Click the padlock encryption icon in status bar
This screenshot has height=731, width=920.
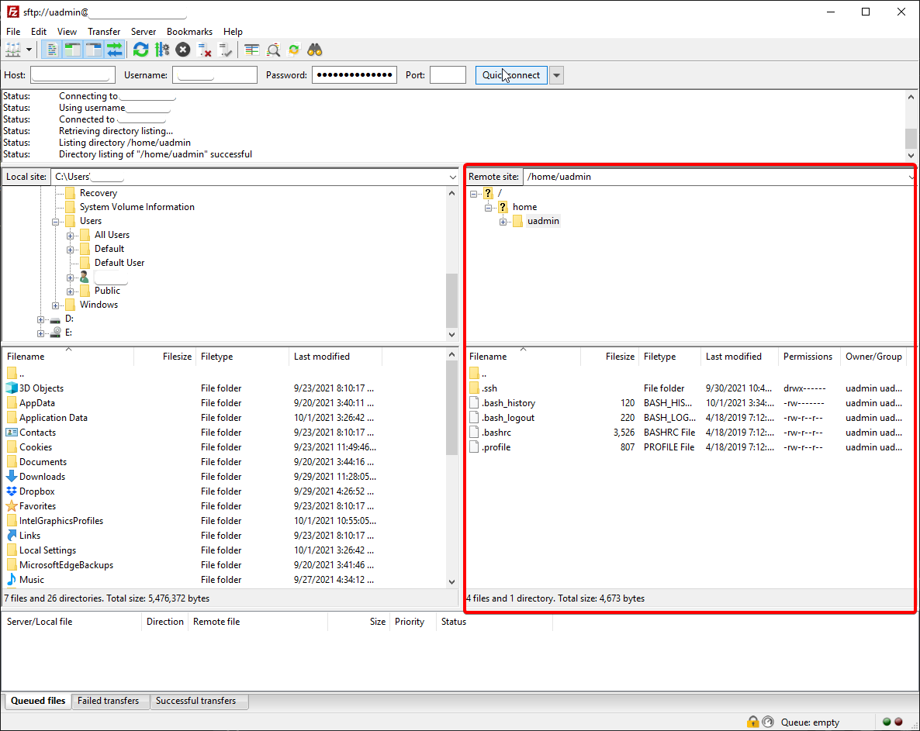coord(752,722)
